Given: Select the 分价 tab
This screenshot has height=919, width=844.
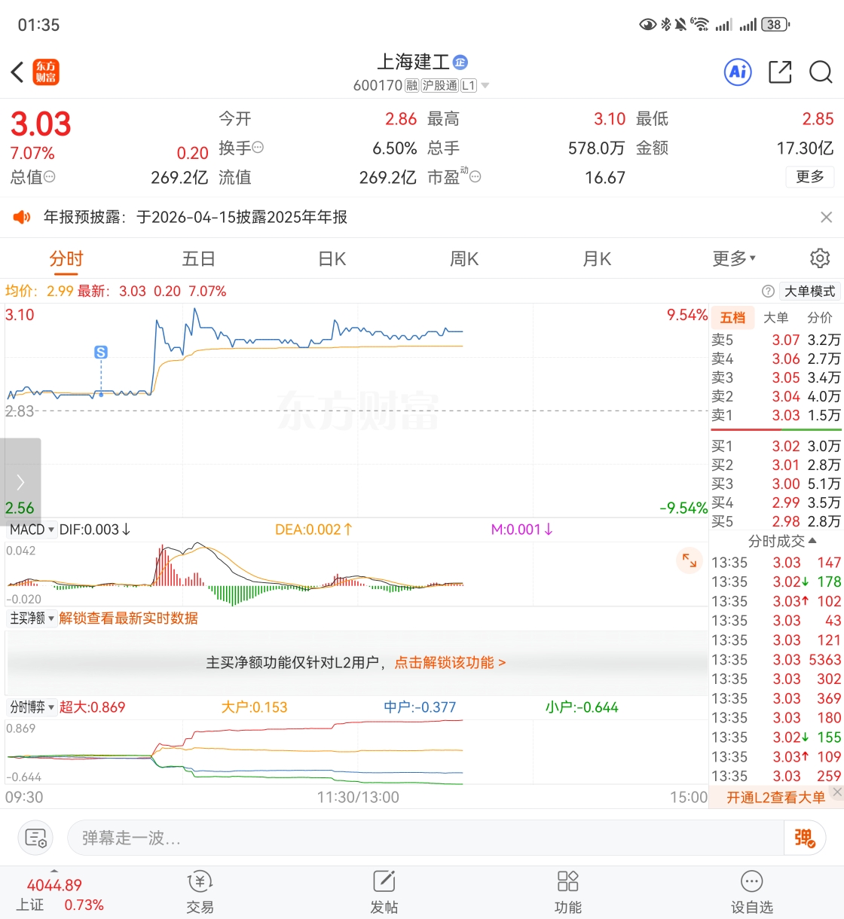Looking at the screenshot, I should coord(820,318).
